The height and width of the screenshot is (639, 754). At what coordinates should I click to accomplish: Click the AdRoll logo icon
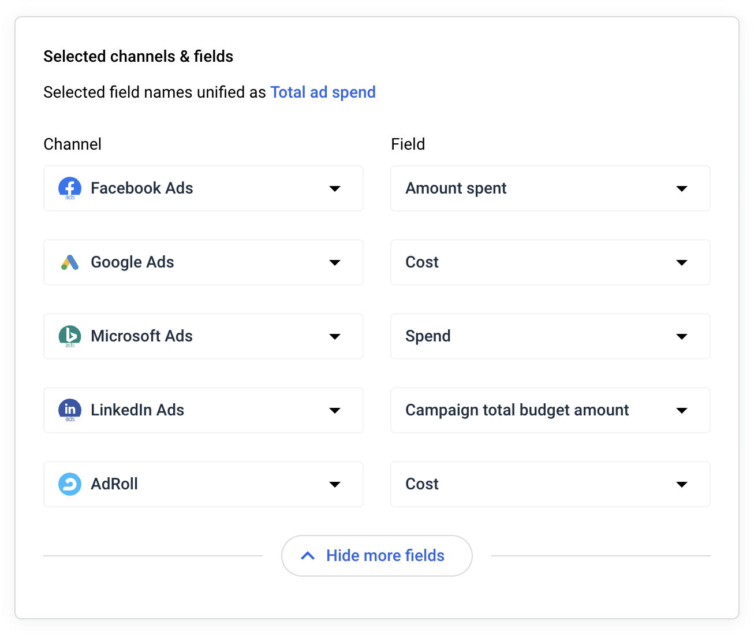pyautogui.click(x=69, y=484)
